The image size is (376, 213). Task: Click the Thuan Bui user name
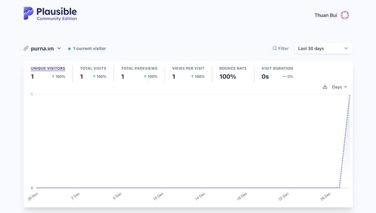pos(325,15)
